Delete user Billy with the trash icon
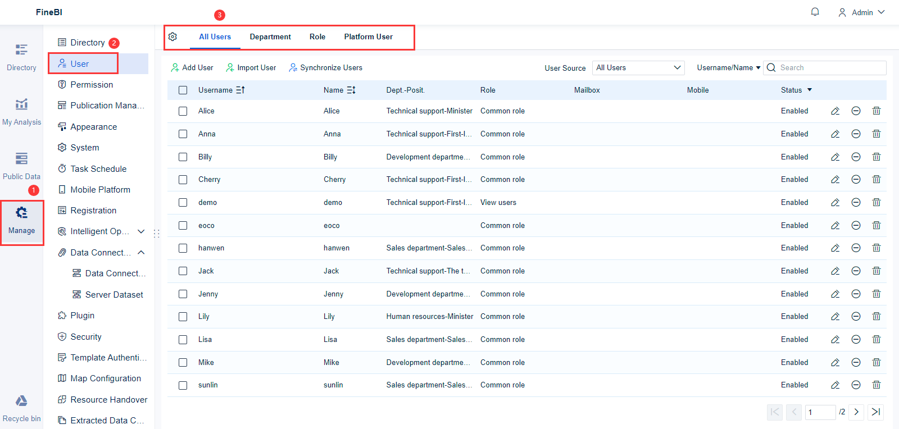The width and height of the screenshot is (899, 429). point(877,157)
